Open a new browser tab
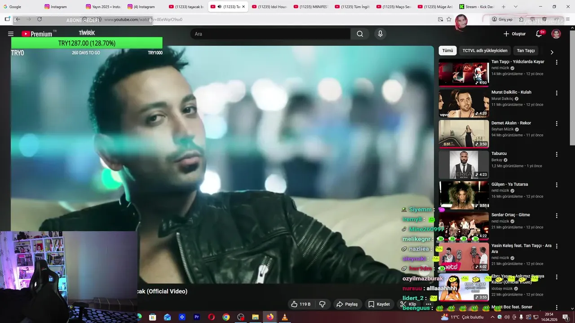The height and width of the screenshot is (323, 575). click(504, 7)
